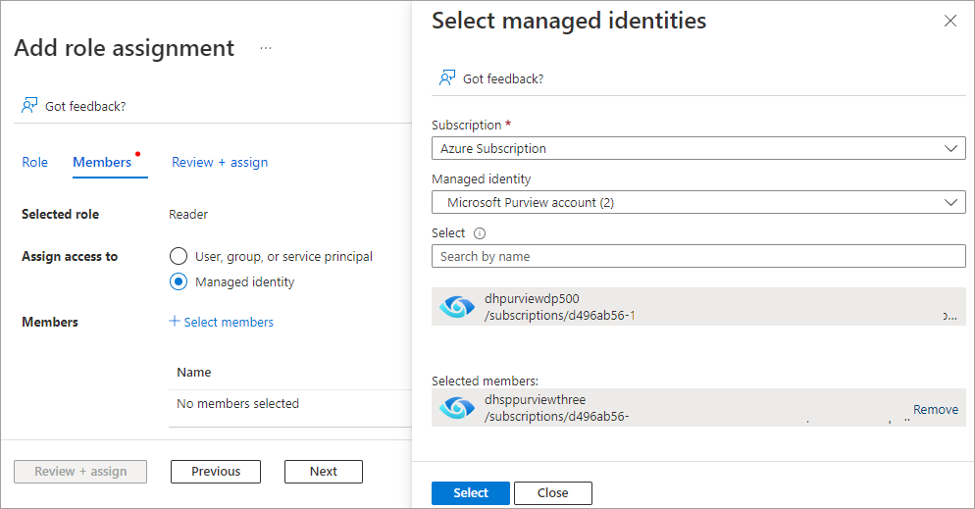Image resolution: width=975 pixels, height=509 pixels.
Task: Click the plus icon before Select members
Action: (175, 321)
